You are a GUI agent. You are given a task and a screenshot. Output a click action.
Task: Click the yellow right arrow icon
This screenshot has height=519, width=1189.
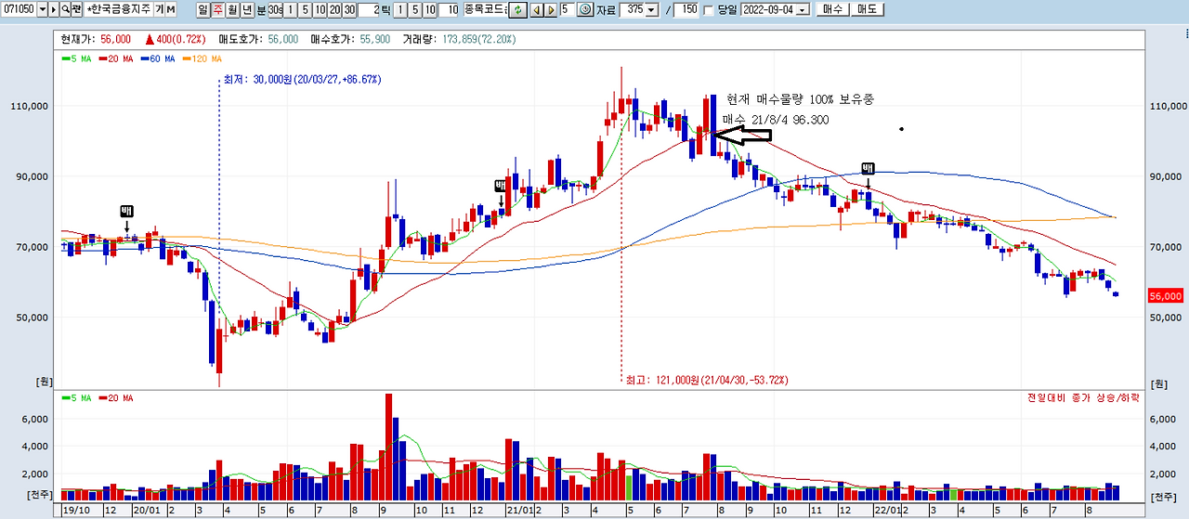point(550,9)
